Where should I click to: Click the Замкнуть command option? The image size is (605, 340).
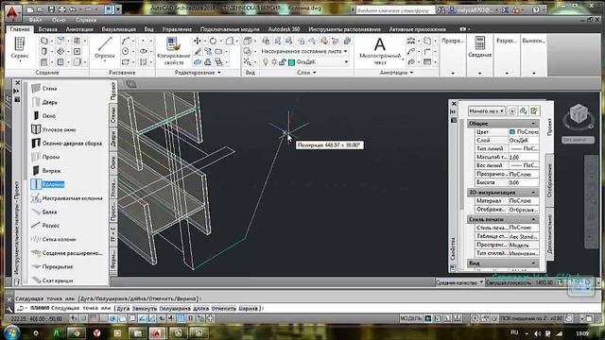click(x=145, y=309)
